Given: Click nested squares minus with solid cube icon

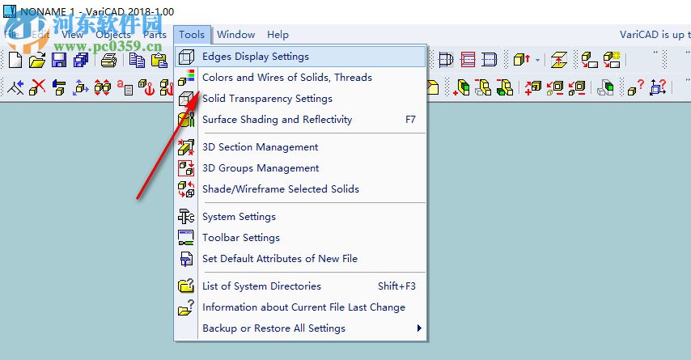Looking at the screenshot, I should [576, 87].
